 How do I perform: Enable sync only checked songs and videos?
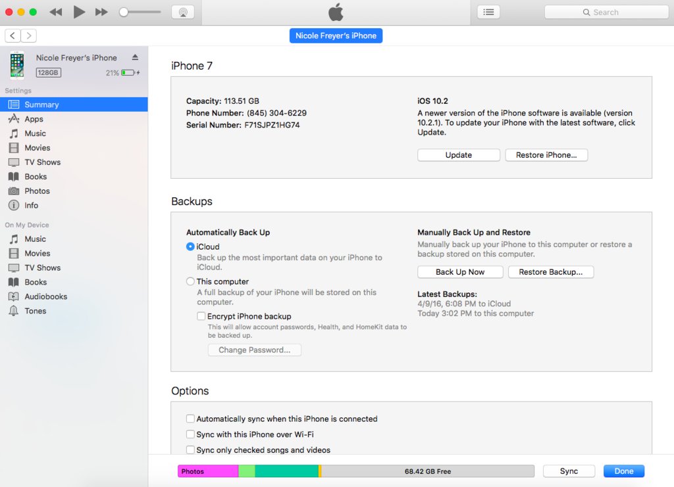(190, 450)
